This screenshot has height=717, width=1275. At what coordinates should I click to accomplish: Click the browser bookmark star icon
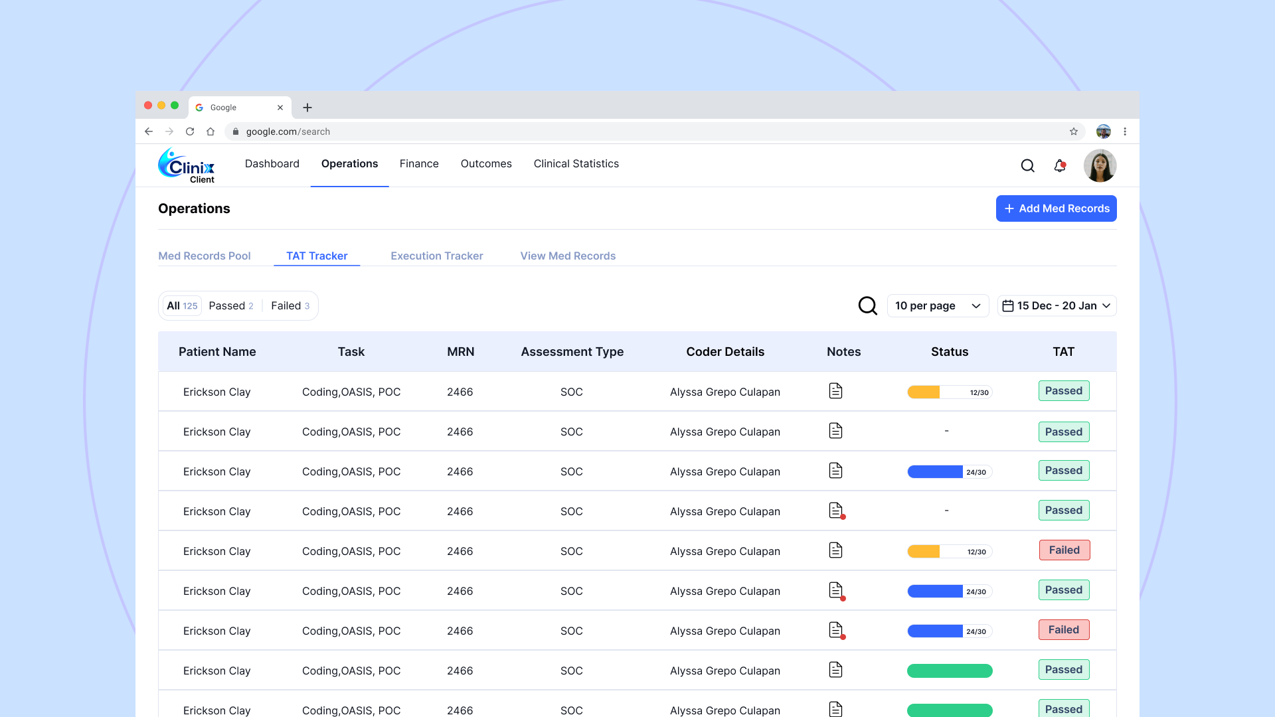click(1074, 131)
